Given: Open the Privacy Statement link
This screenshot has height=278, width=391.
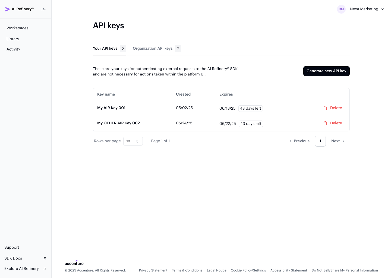Looking at the screenshot, I should [x=153, y=270].
